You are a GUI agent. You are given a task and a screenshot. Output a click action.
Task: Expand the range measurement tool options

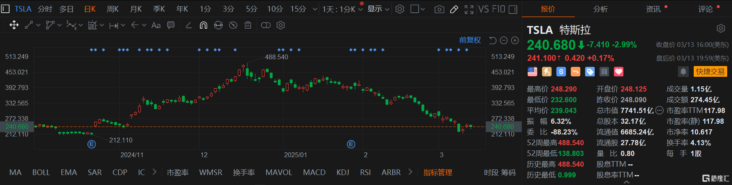[x=123, y=25]
